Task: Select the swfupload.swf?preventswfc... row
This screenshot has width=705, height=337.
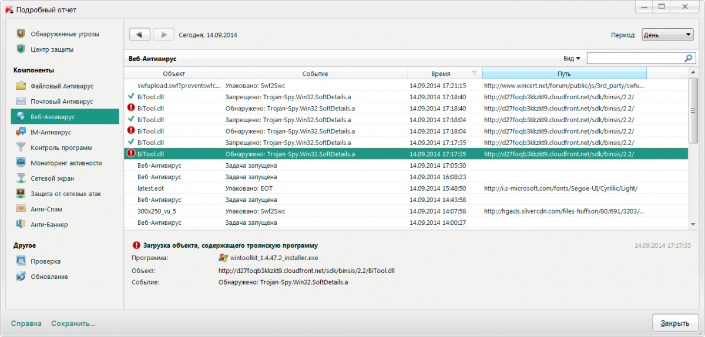Action: [406, 85]
